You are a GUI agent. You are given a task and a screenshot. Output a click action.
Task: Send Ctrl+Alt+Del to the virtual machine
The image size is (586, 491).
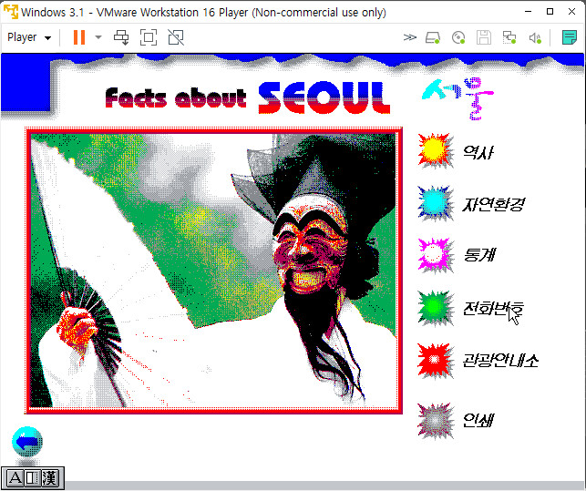tap(121, 37)
